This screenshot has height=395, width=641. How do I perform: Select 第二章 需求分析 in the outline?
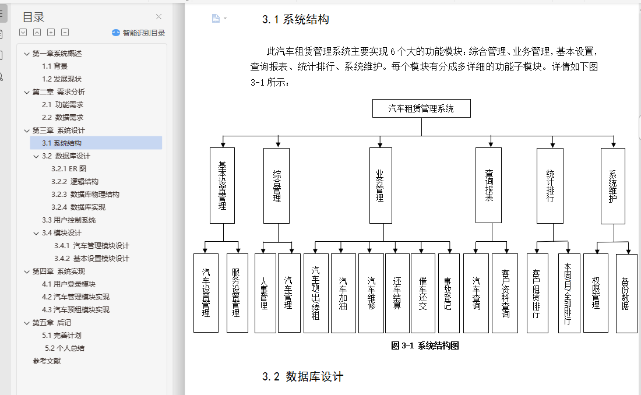point(59,92)
